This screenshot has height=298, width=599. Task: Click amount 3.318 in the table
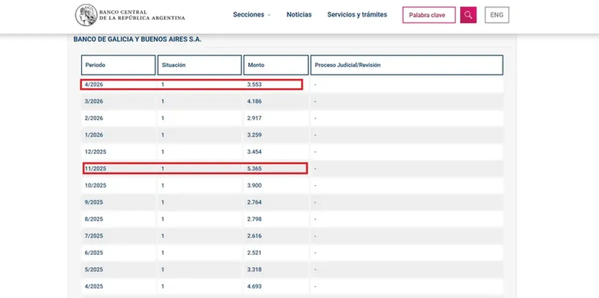tap(254, 270)
